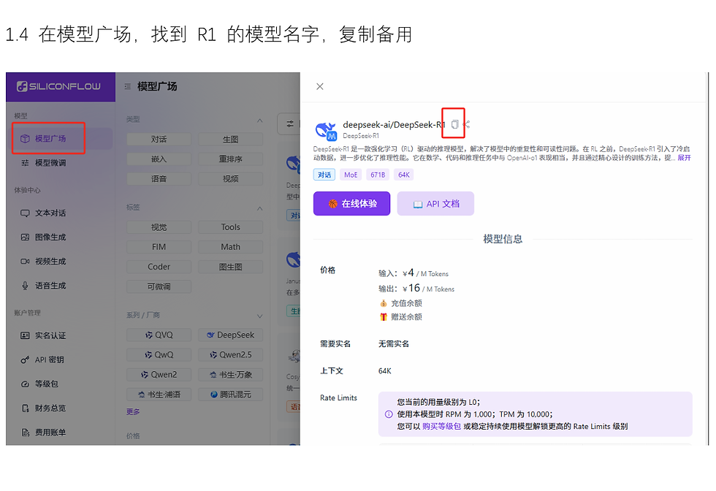716x491 pixels.
Task: Filter by QwQ vendor
Action: 159,354
